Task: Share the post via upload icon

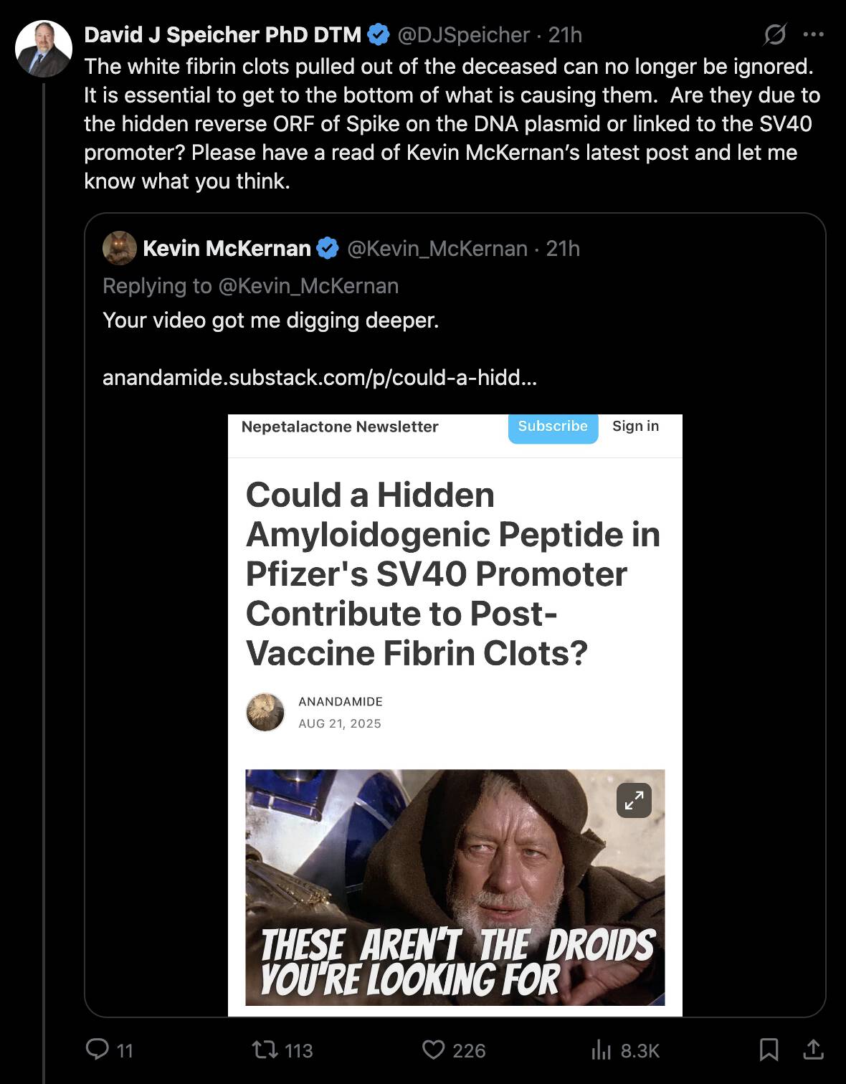Action: tap(812, 1050)
